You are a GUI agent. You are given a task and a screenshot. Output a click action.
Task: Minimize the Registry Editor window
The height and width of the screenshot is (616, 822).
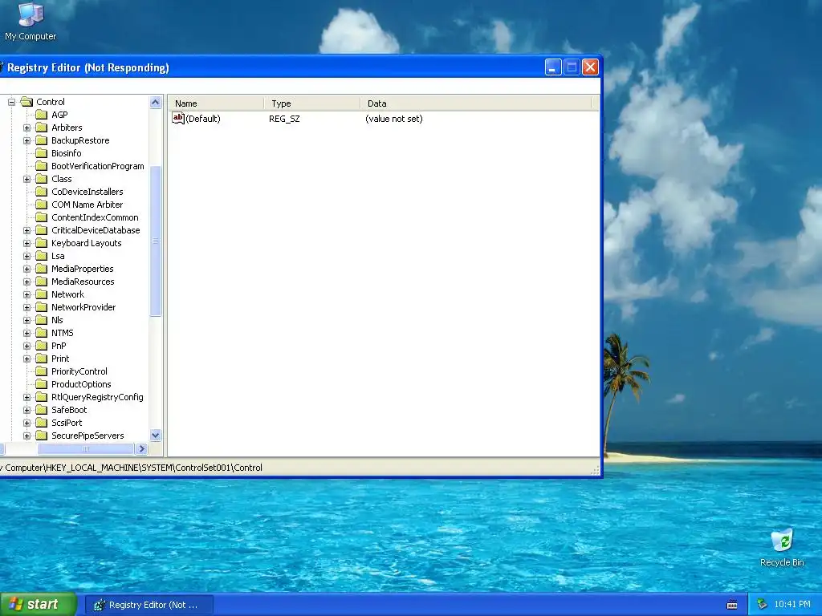pos(553,67)
